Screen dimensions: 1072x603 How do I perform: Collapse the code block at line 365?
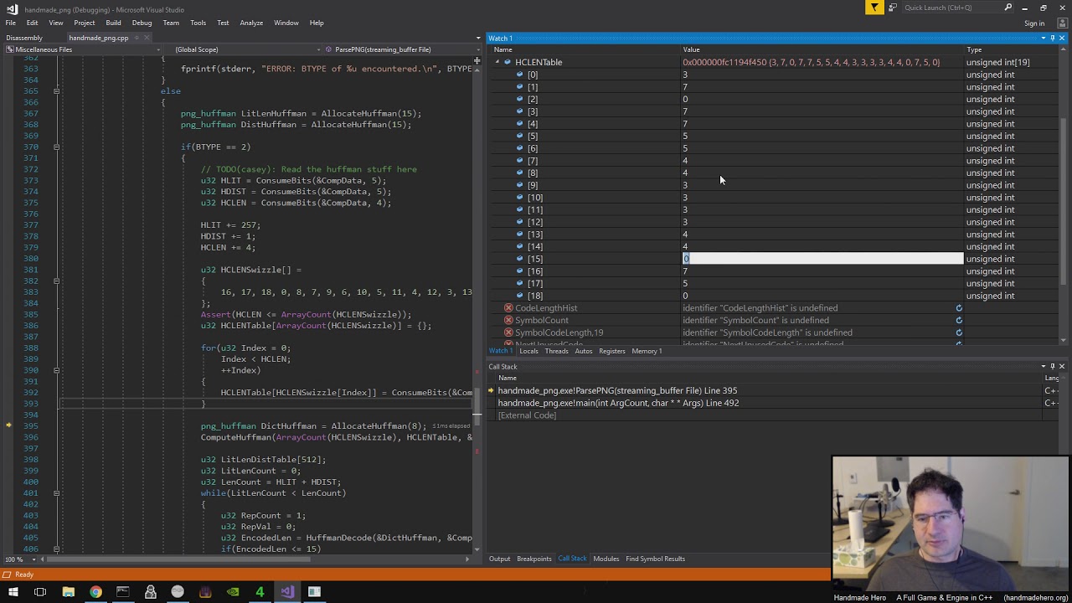click(x=56, y=91)
